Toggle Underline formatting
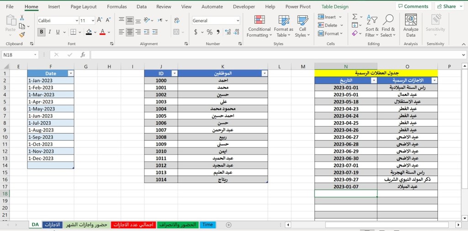Image resolution: width=468 pixels, height=231 pixels. coord(58,32)
